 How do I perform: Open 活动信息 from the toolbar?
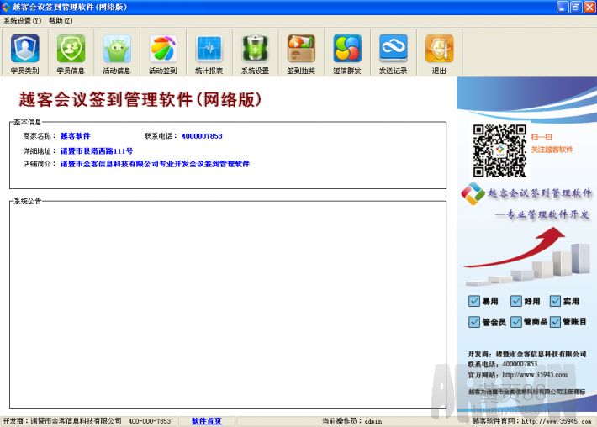[x=117, y=49]
